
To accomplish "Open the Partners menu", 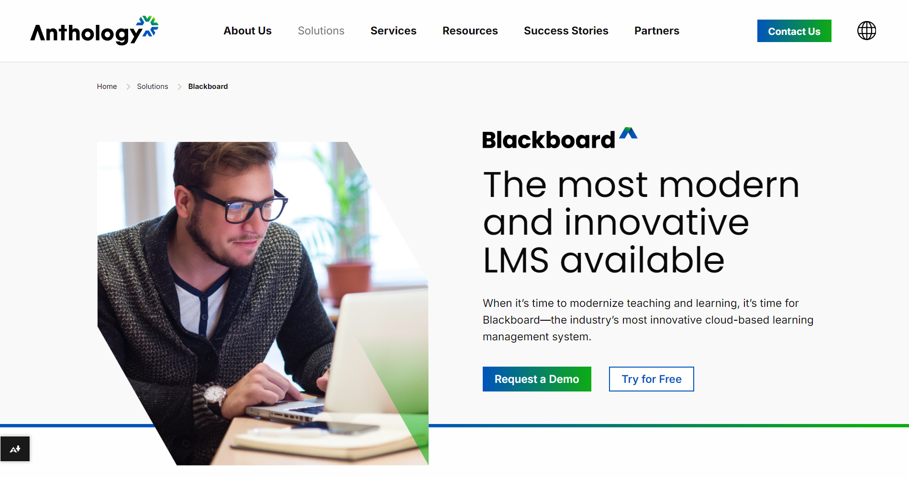I will 656,31.
